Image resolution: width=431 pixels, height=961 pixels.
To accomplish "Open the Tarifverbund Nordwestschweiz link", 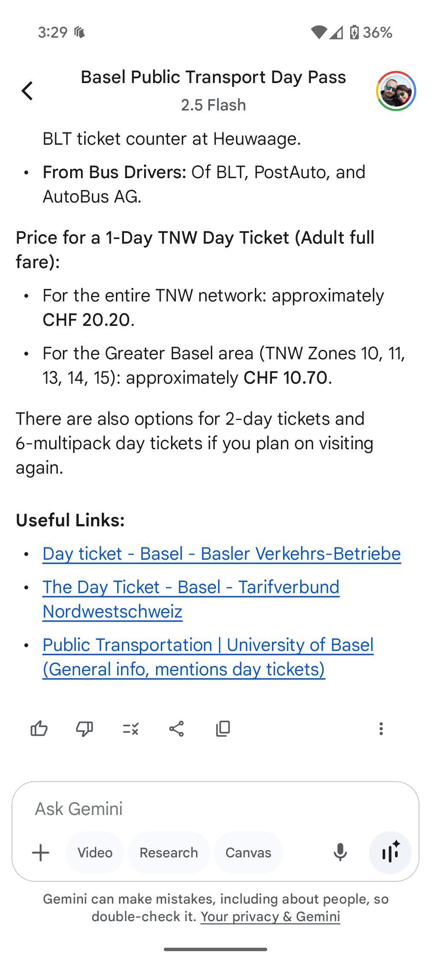I will coord(190,587).
